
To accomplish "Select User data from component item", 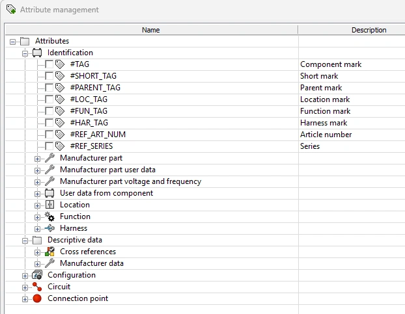I will pos(106,193).
